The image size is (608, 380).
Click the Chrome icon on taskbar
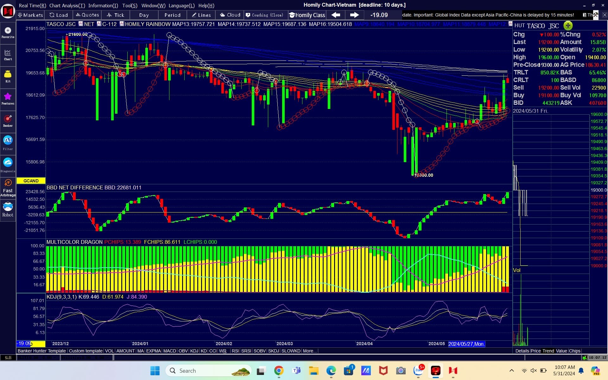pos(279,370)
